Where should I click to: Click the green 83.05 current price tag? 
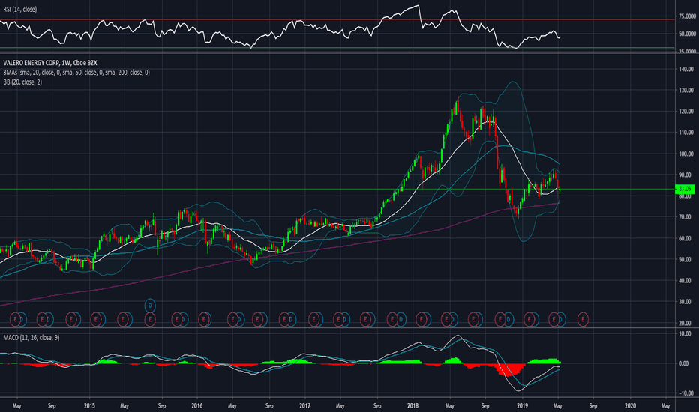[x=685, y=189]
